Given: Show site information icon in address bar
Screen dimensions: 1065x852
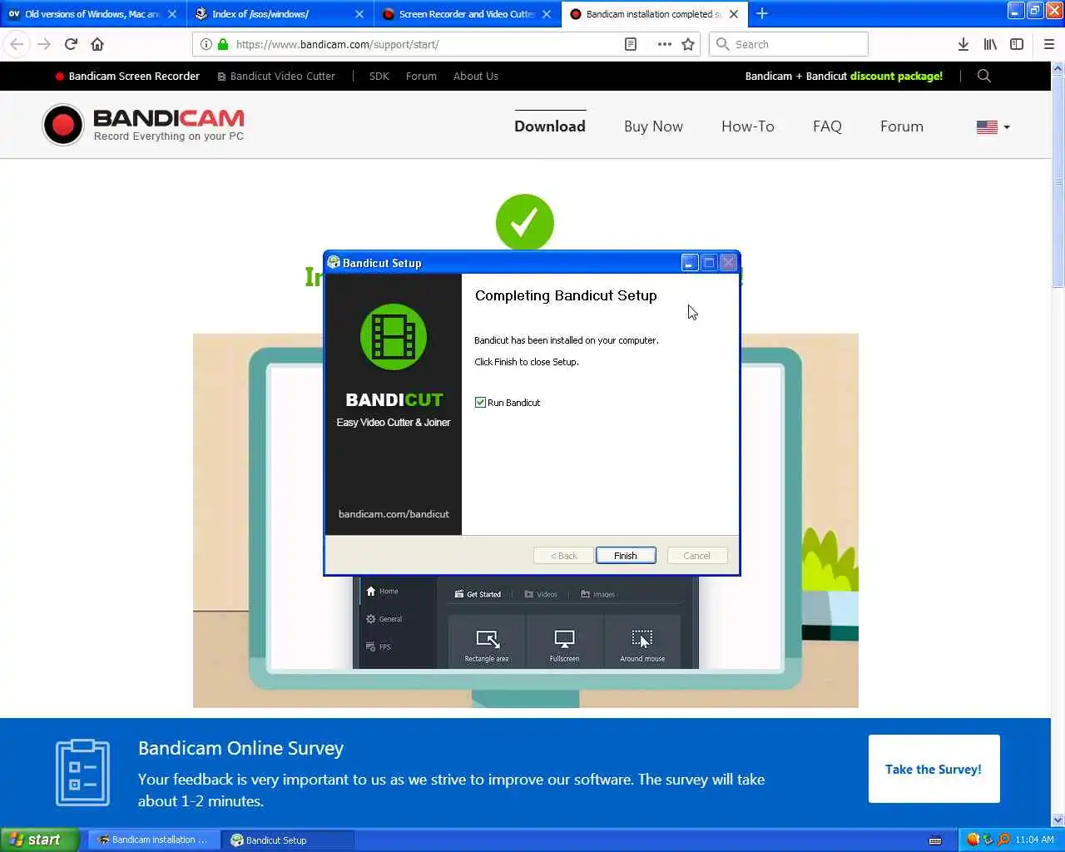Looking at the screenshot, I should click(206, 44).
